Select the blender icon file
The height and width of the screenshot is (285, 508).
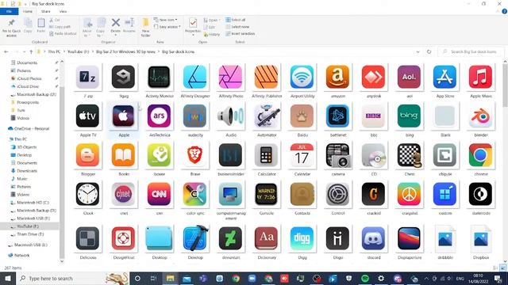tap(480, 120)
